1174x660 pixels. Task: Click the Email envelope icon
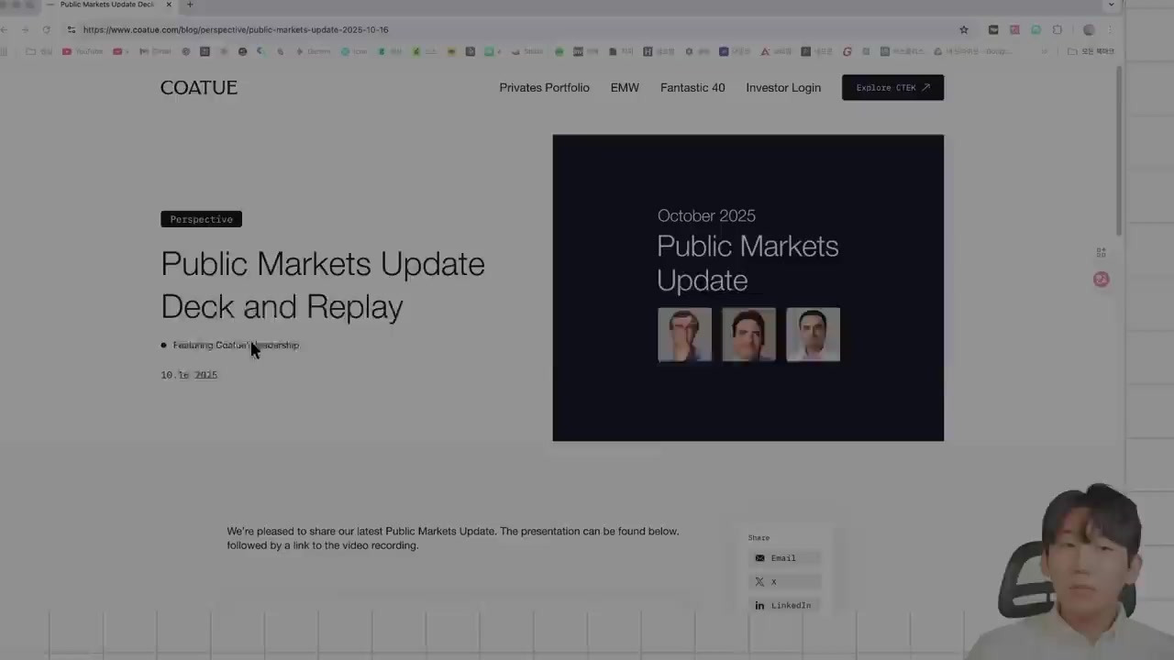[759, 558]
